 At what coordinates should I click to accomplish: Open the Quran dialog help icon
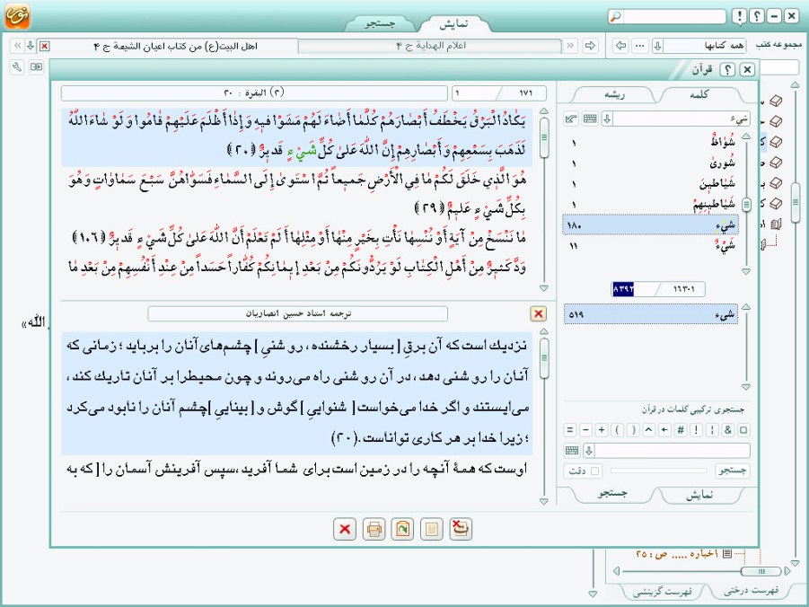point(727,69)
